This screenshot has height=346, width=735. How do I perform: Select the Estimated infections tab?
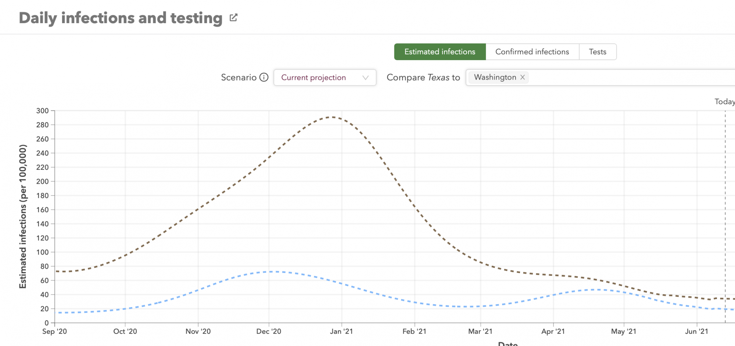point(440,52)
